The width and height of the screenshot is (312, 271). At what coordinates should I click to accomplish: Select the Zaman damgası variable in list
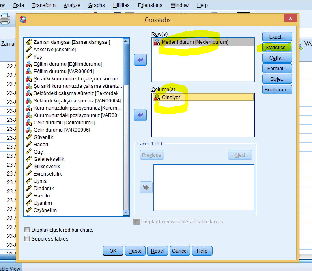[x=71, y=42]
